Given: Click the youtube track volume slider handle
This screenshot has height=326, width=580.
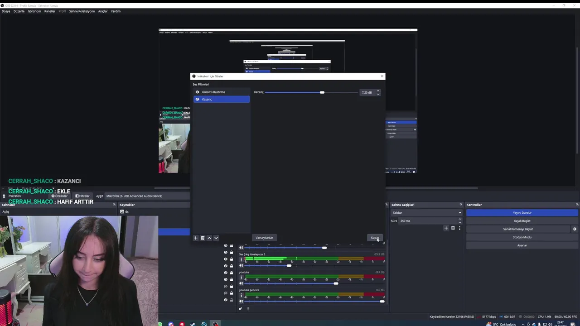Looking at the screenshot, I should click(x=336, y=283).
